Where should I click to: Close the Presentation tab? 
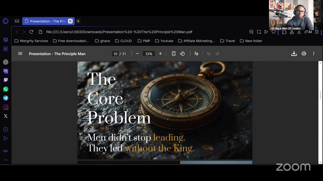(70, 21)
